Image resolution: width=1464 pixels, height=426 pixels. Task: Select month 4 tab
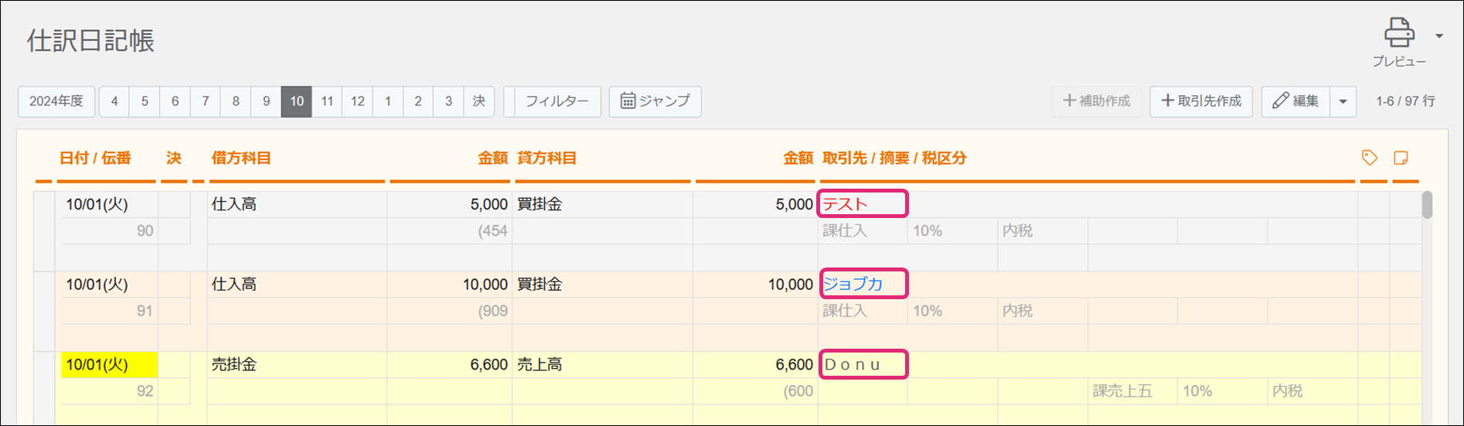click(x=114, y=101)
